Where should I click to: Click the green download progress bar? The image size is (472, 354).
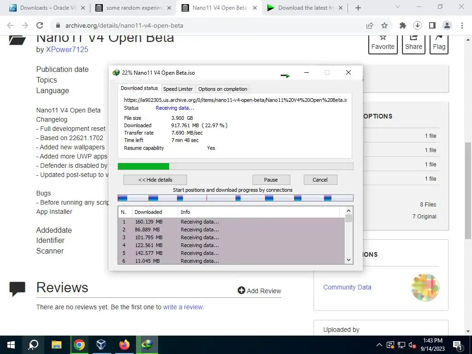pyautogui.click(x=236, y=166)
